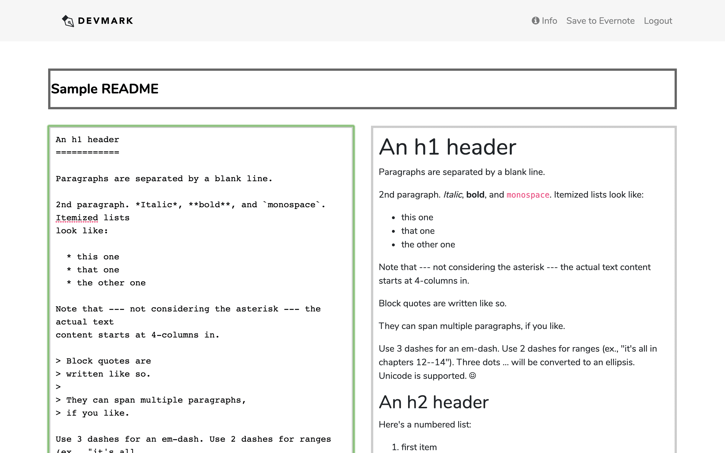Click Info in the top navigation bar
This screenshot has height=453, width=725.
tap(549, 20)
